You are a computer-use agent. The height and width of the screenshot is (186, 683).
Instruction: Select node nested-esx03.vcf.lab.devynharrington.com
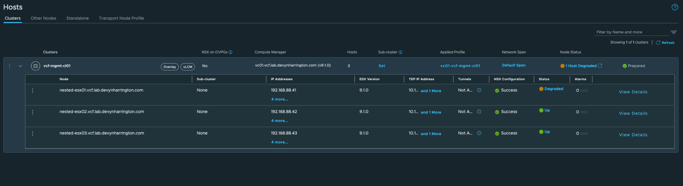pos(102,133)
